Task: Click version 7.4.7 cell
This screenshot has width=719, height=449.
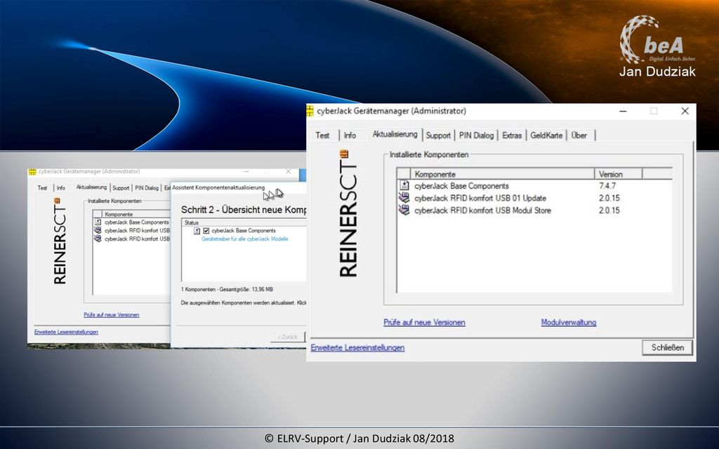Action: 607,185
